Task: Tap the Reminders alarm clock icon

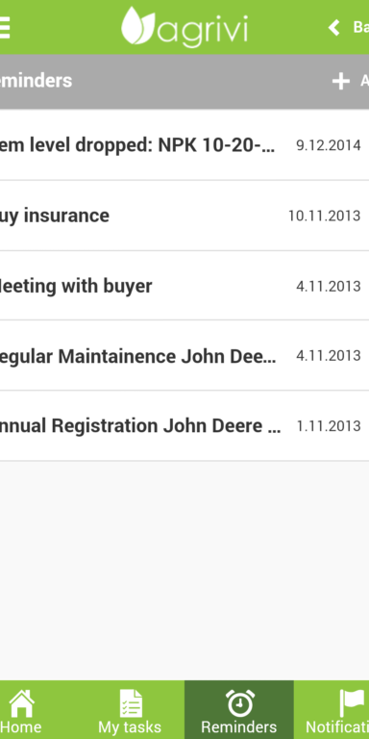Action: point(239,703)
